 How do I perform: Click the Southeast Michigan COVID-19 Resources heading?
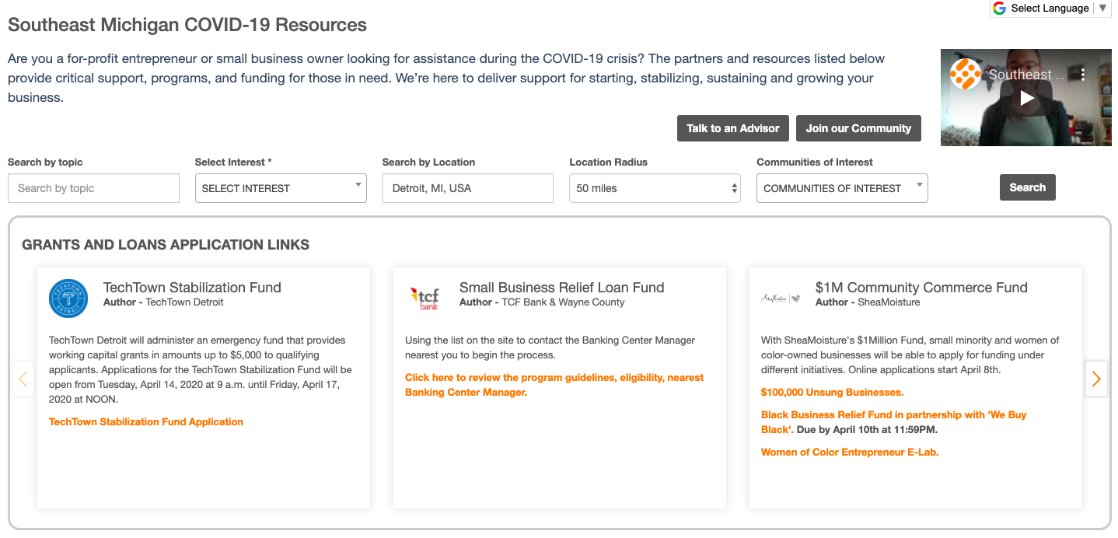pyautogui.click(x=187, y=25)
